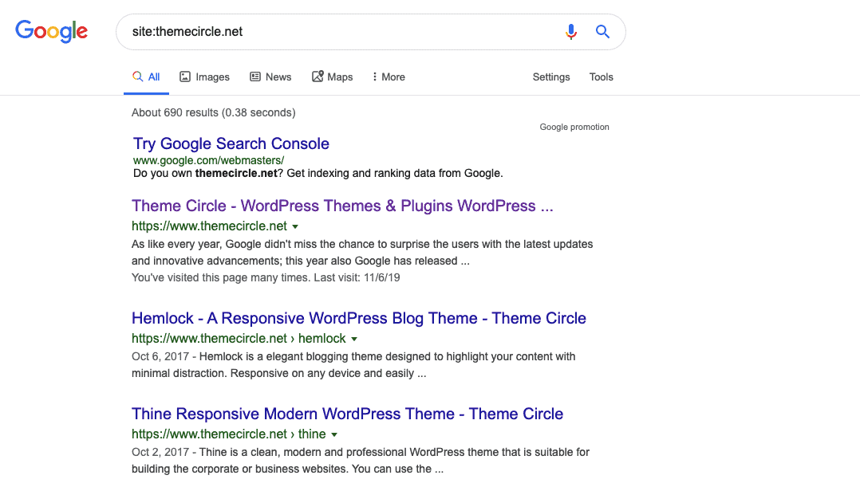Viewport: 860px width, 487px height.
Task: Open search Settings
Action: (x=551, y=77)
